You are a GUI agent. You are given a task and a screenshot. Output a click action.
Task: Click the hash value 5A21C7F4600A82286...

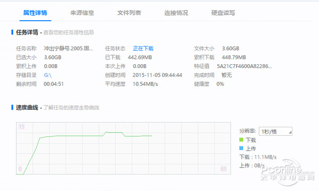click(x=245, y=66)
